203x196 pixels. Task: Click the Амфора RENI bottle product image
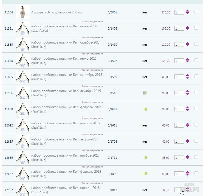(x=22, y=12)
